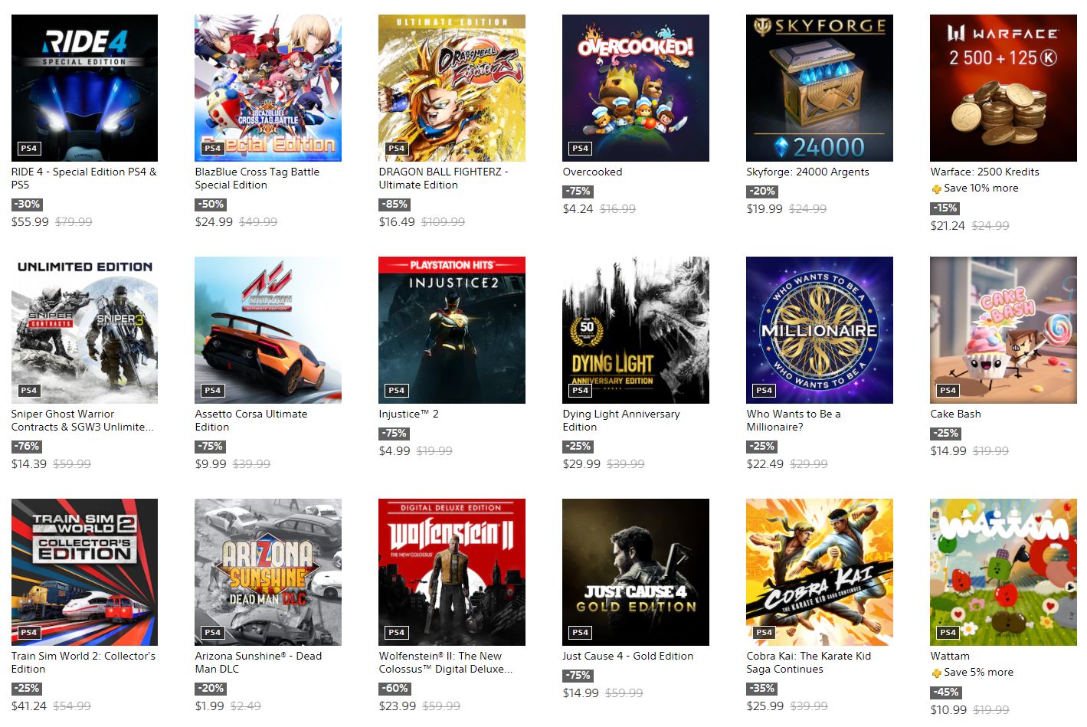This screenshot has height=727, width=1087.
Task: Select Skyforge 24000 Argents chest image
Action: coord(820,88)
